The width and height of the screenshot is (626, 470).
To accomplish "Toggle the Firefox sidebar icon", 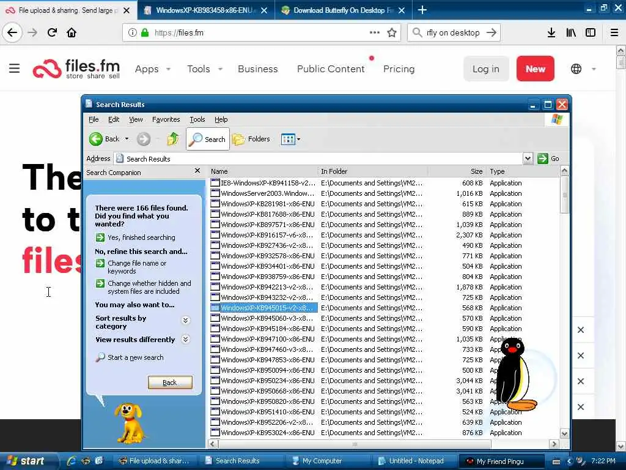I will coord(591,33).
